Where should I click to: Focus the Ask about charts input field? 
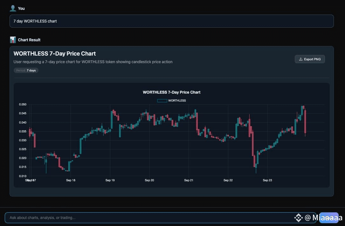coord(160,218)
